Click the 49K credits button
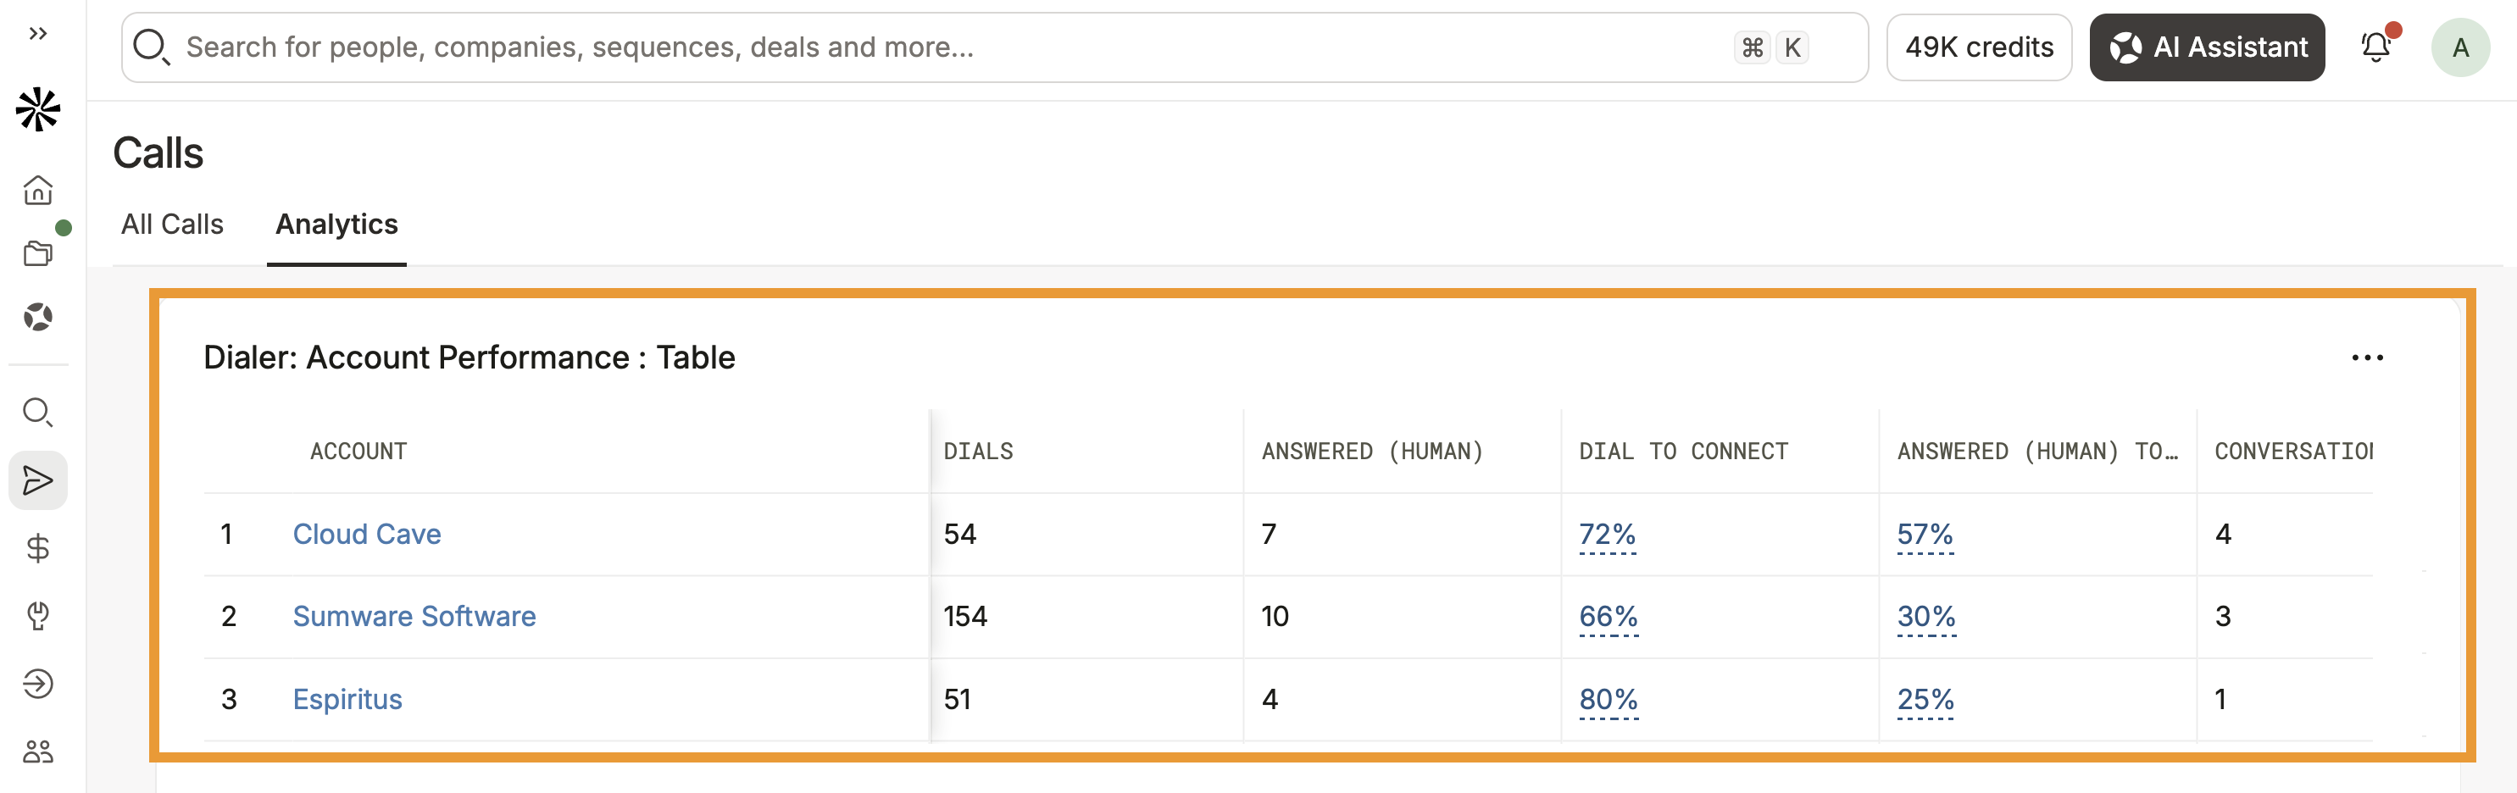 [1979, 47]
